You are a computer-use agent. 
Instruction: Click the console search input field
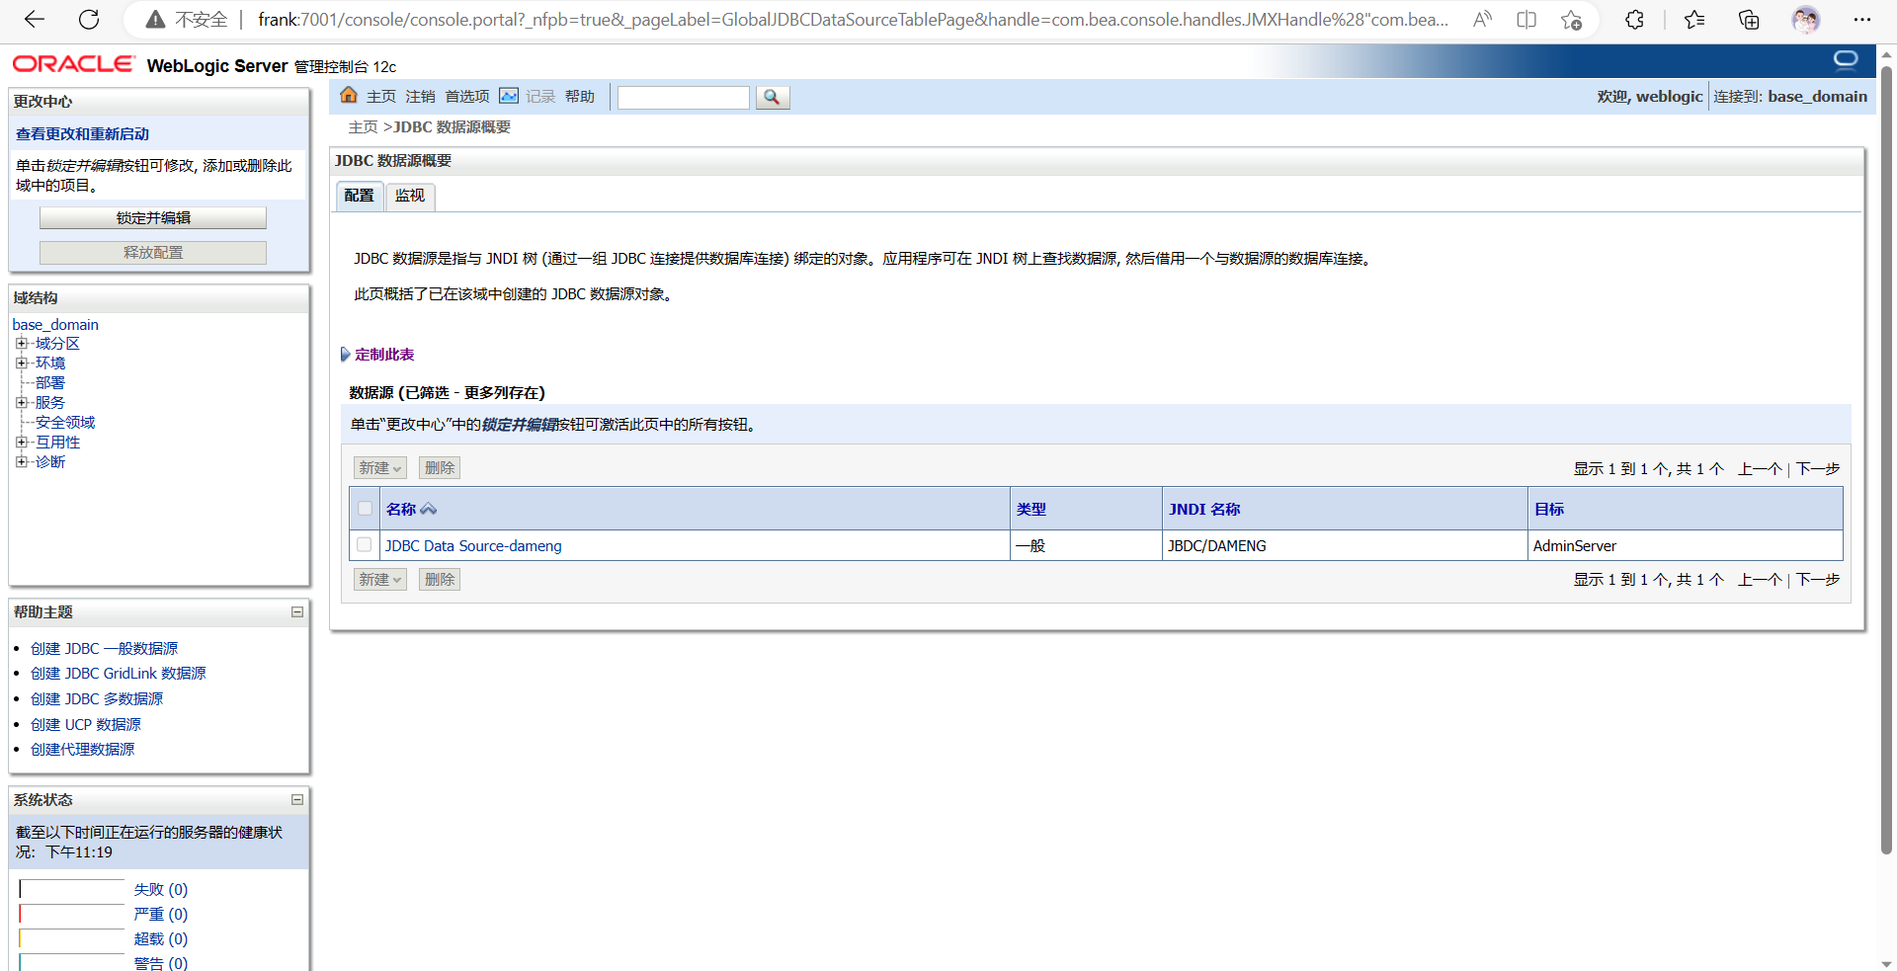[x=684, y=97]
